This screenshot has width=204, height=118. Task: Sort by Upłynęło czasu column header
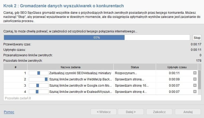pos(176,67)
